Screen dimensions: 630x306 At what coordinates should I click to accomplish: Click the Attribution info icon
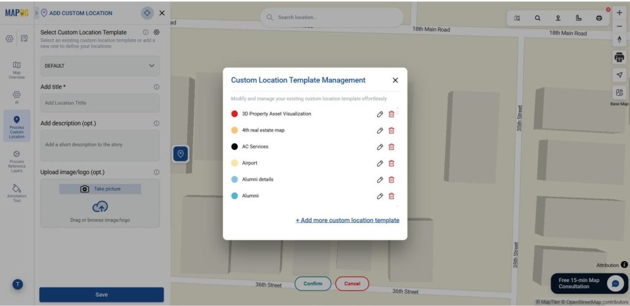[x=624, y=265]
